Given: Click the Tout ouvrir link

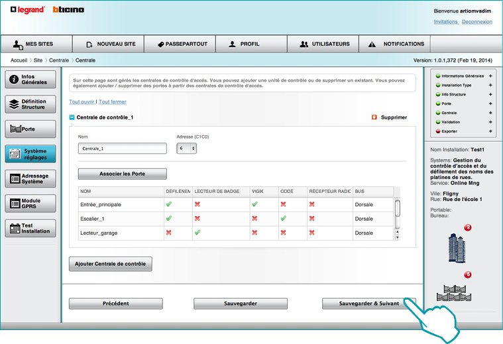Looking at the screenshot, I should pyautogui.click(x=82, y=101).
